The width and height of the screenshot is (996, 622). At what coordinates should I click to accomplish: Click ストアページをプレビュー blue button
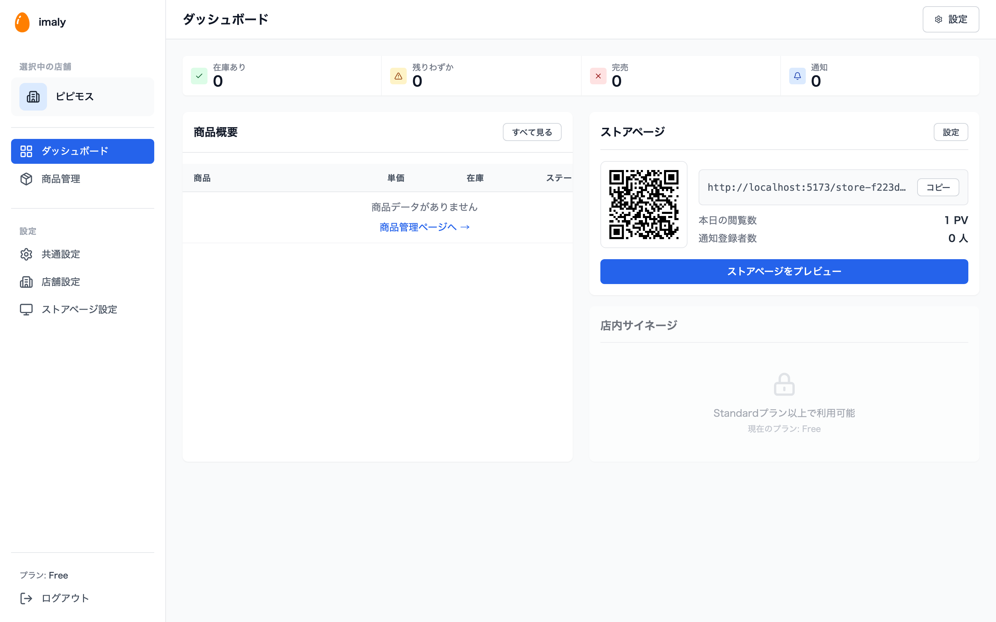(784, 272)
